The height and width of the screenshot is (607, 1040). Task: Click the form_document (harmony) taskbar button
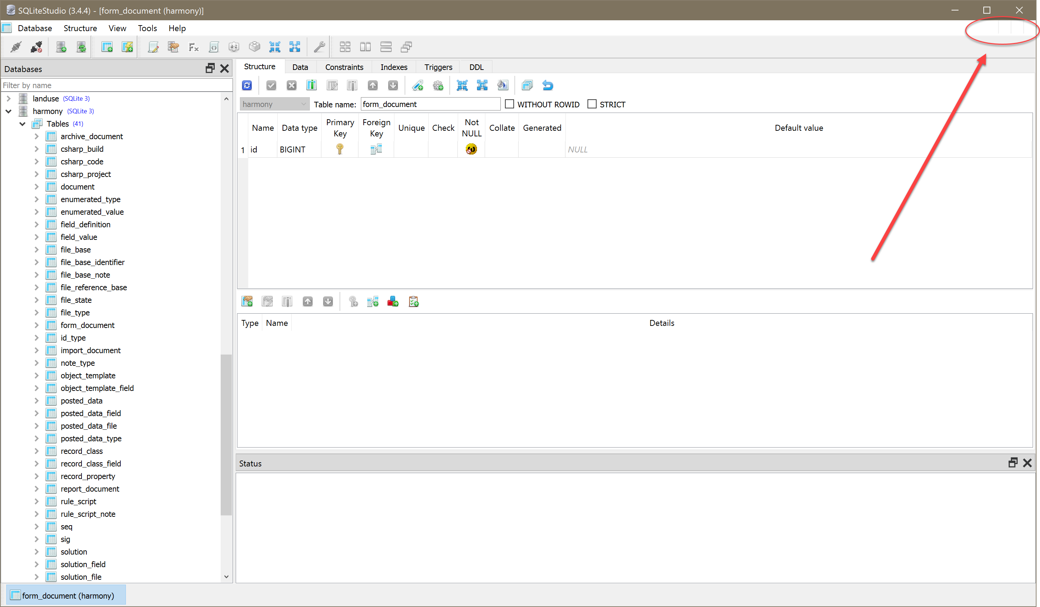point(66,595)
